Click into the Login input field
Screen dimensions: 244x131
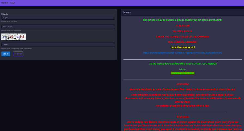coord(58,17)
